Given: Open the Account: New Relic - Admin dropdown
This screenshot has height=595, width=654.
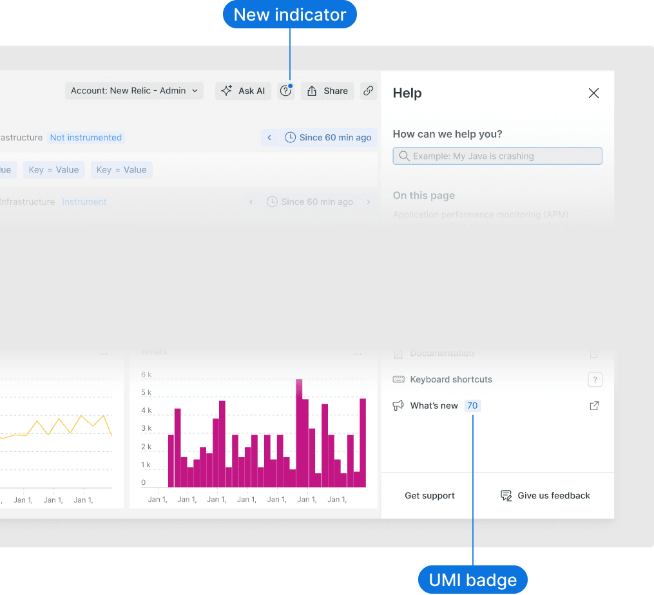Looking at the screenshot, I should (x=133, y=91).
